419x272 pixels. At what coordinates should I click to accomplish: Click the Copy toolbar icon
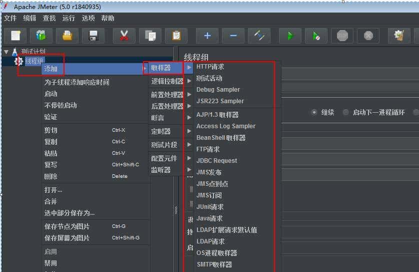tap(150, 36)
